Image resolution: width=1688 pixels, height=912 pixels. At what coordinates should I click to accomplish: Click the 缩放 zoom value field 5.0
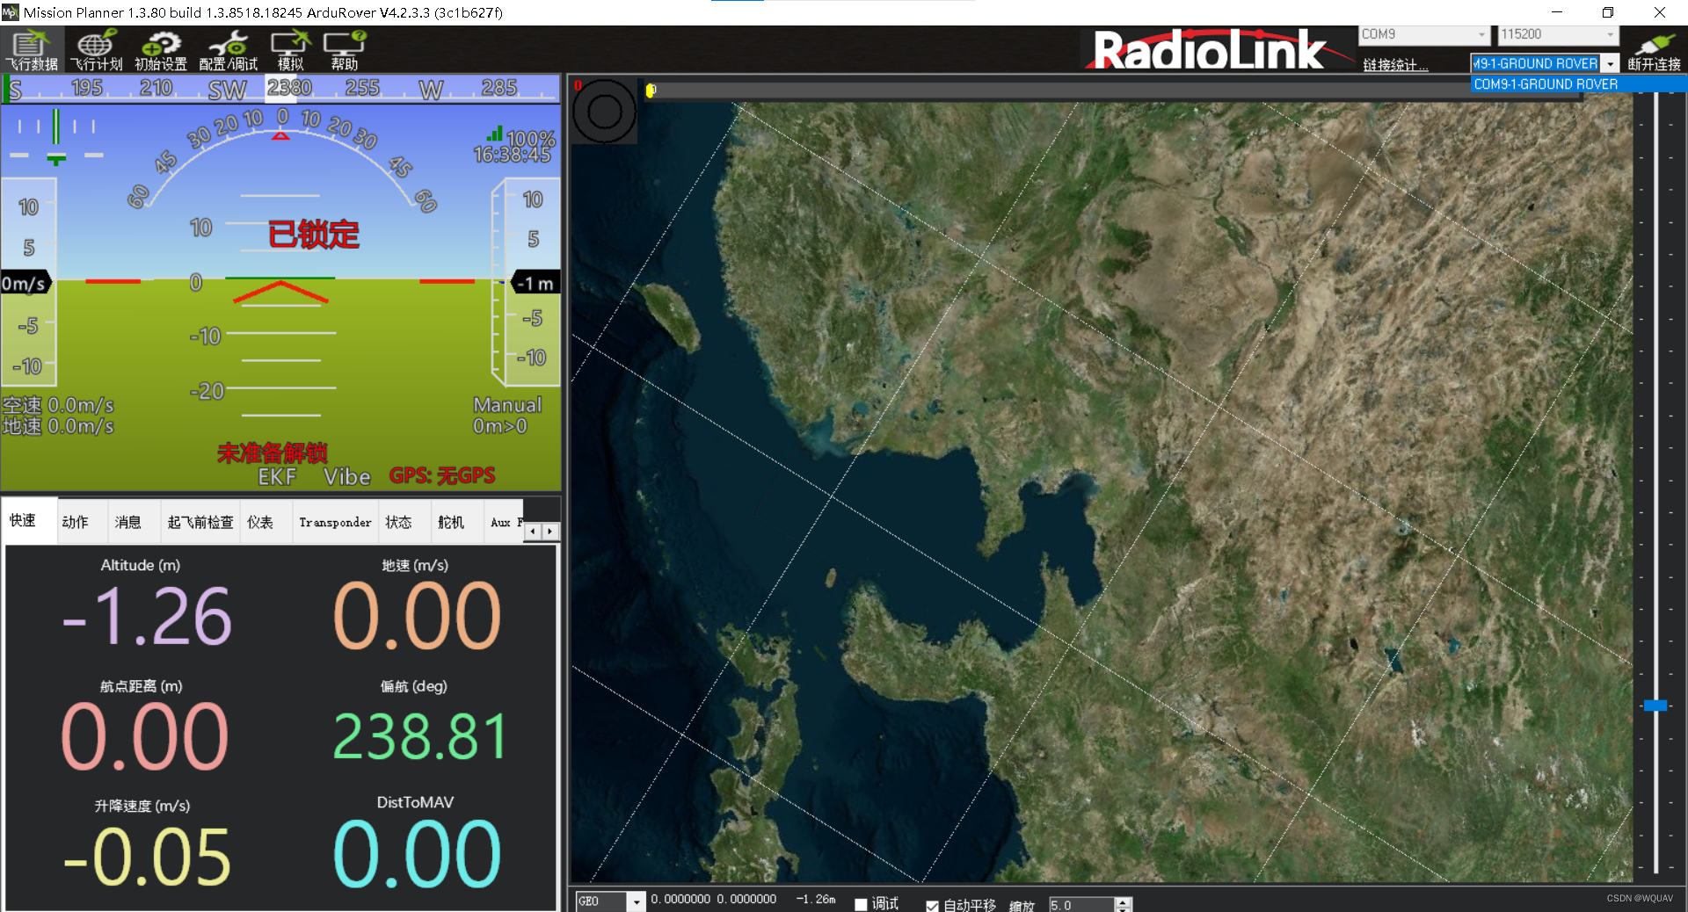[x=1081, y=905]
